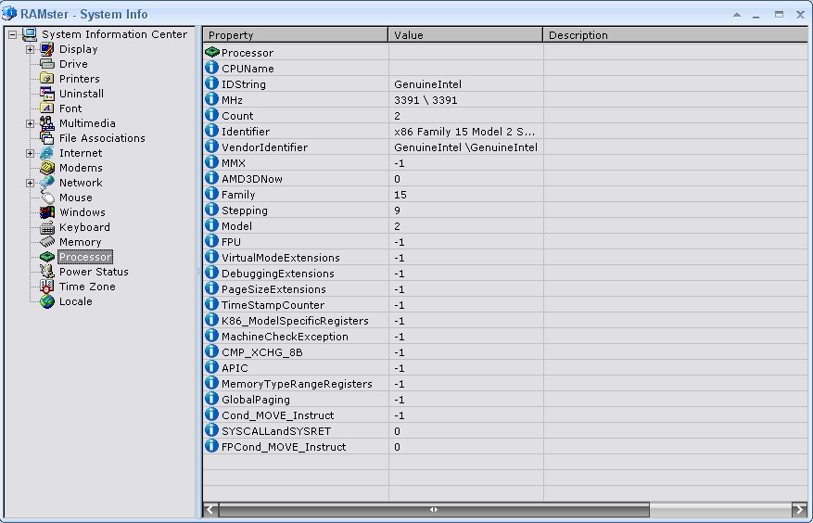Click the Multimedia icon in tree
The image size is (813, 523).
point(47,123)
